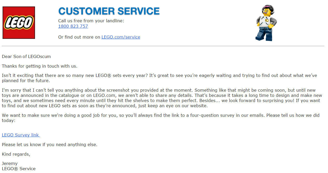The image size is (328, 173).
Task: Click paragraph starting 'I'm sorry that I can't'
Action: (x=162, y=98)
